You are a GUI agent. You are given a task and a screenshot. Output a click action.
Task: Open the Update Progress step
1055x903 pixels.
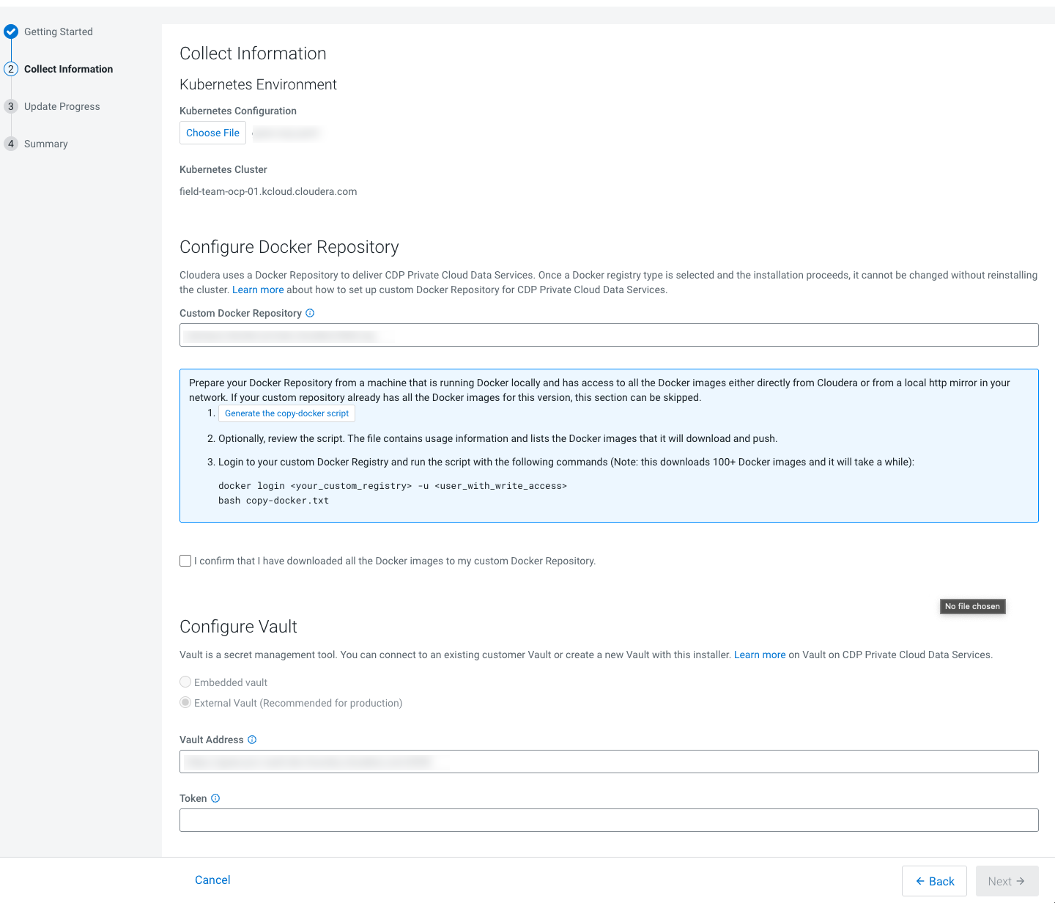coord(62,106)
